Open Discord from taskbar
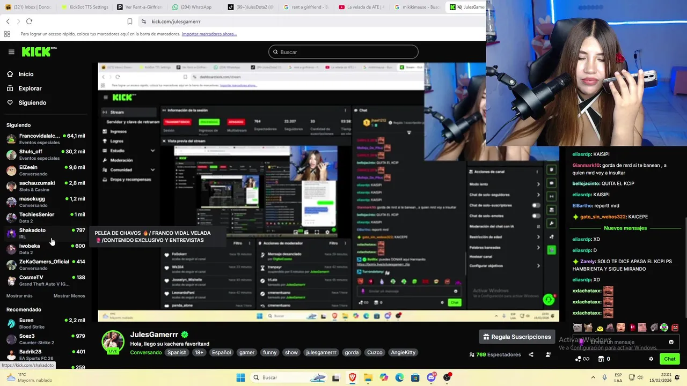 (431, 377)
